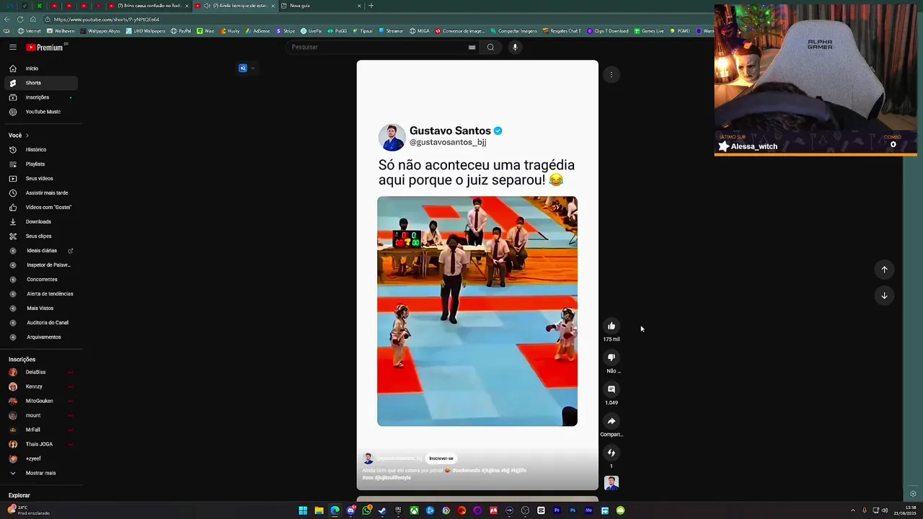The image size is (923, 519).
Task: Dislike the Short with thumbs down
Action: (x=611, y=358)
